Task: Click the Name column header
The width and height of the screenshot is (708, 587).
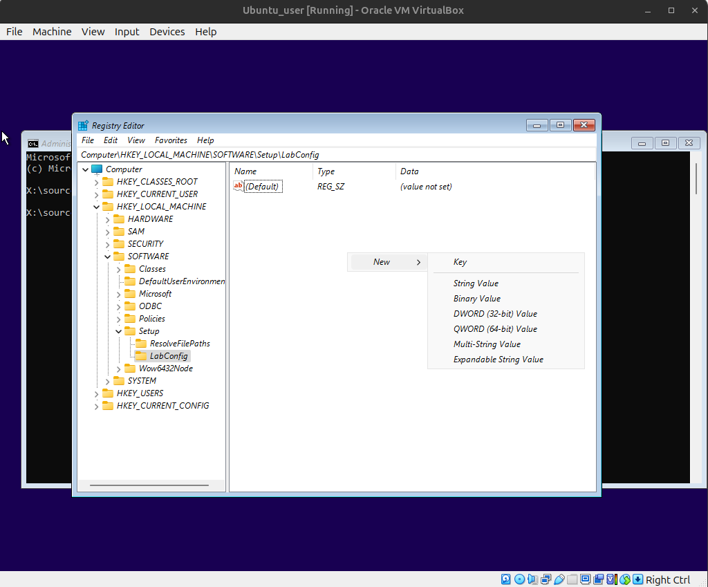Action: tap(271, 171)
